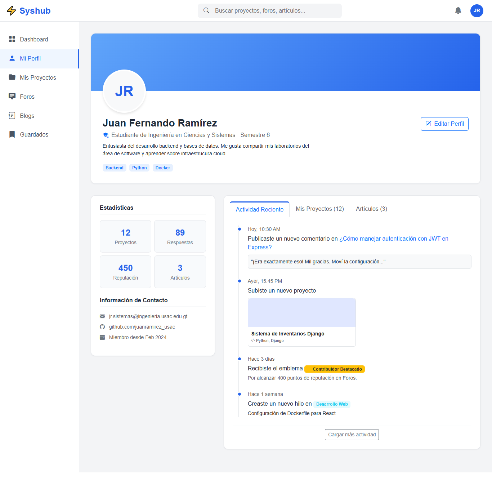Click the large JR profile picture
Image resolution: width=492 pixels, height=494 pixels.
click(x=124, y=91)
